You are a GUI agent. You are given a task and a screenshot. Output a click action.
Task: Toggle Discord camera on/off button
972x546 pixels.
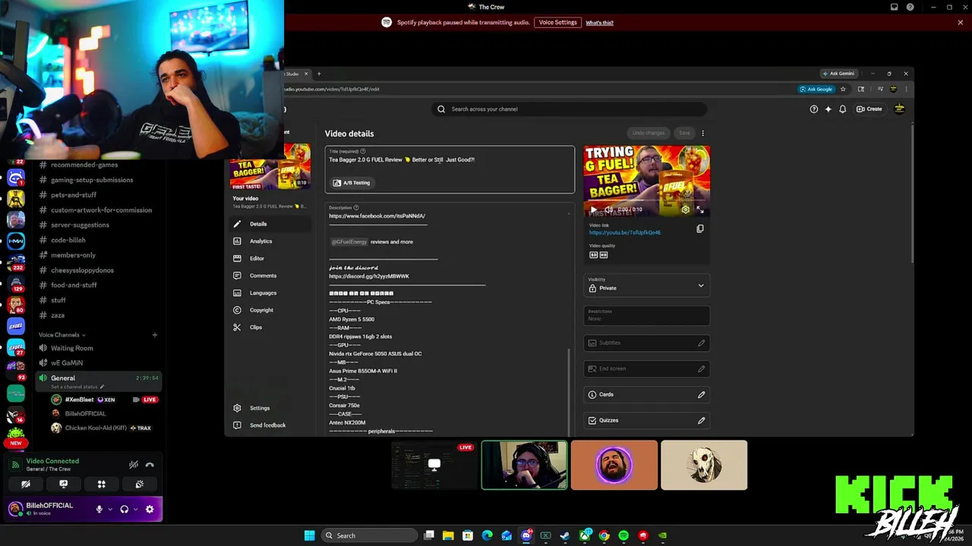point(26,484)
